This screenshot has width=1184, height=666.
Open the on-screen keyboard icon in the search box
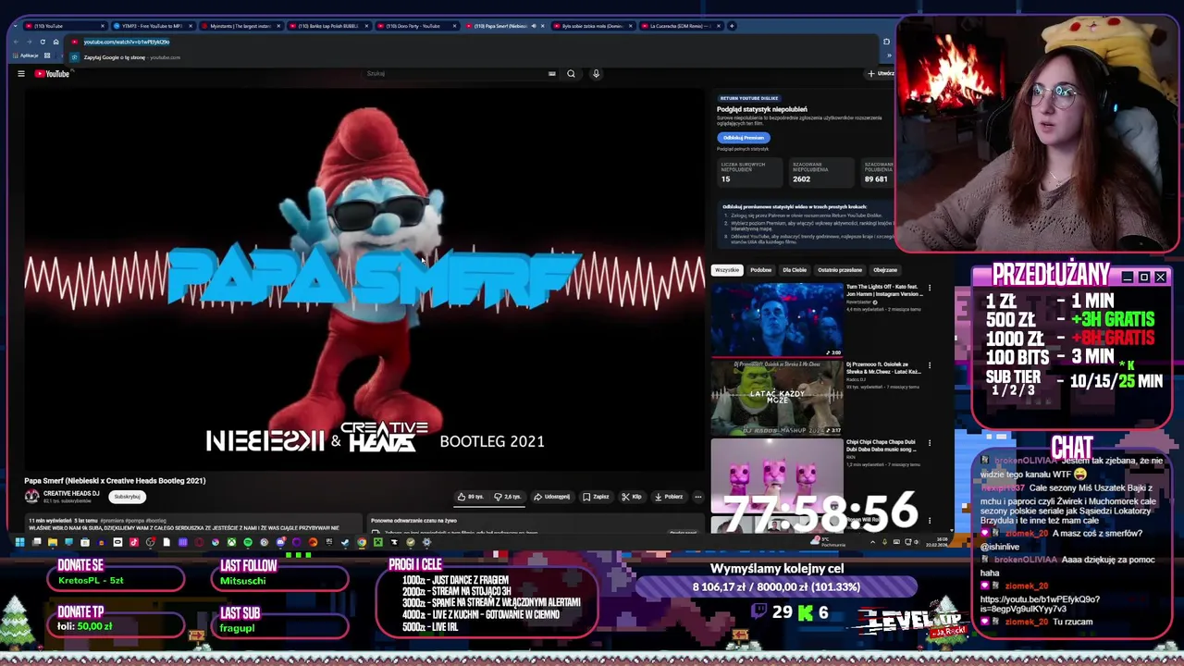(551, 74)
